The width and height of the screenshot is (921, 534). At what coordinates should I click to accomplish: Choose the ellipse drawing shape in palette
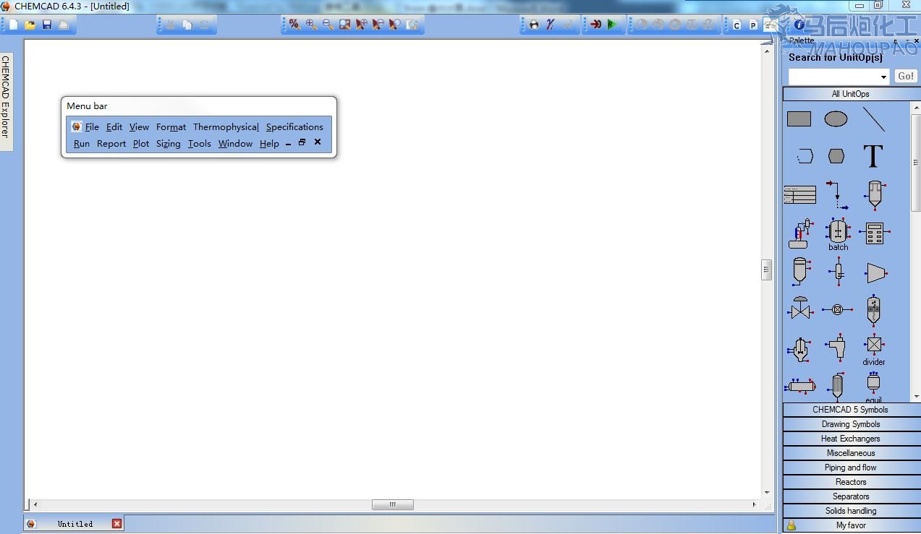pyautogui.click(x=836, y=119)
